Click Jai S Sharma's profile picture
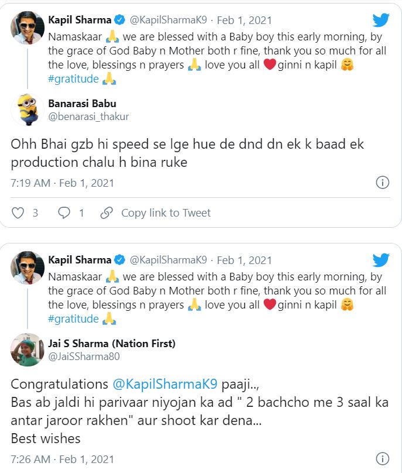Viewport: 402px width, 473px height. 25,351
